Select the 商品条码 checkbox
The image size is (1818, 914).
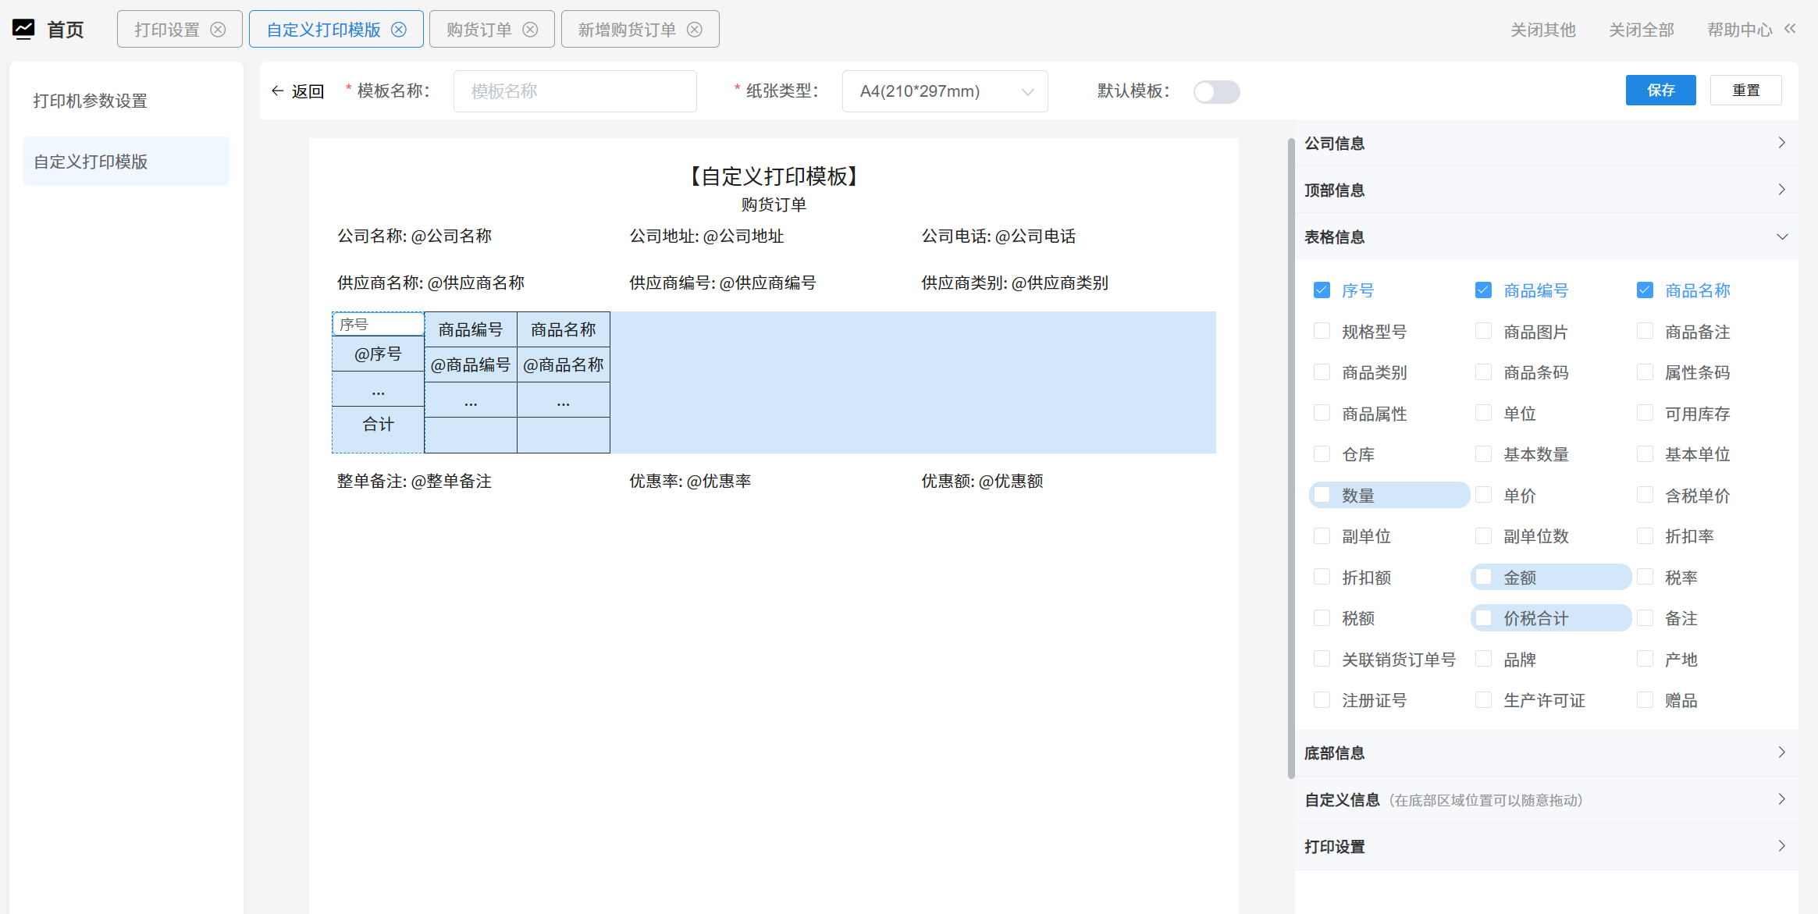[1483, 372]
